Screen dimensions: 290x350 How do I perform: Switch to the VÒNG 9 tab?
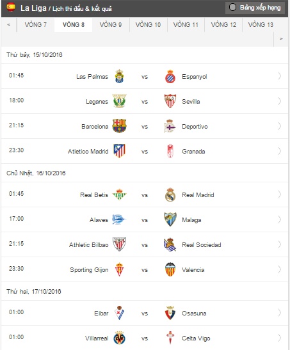click(x=111, y=25)
